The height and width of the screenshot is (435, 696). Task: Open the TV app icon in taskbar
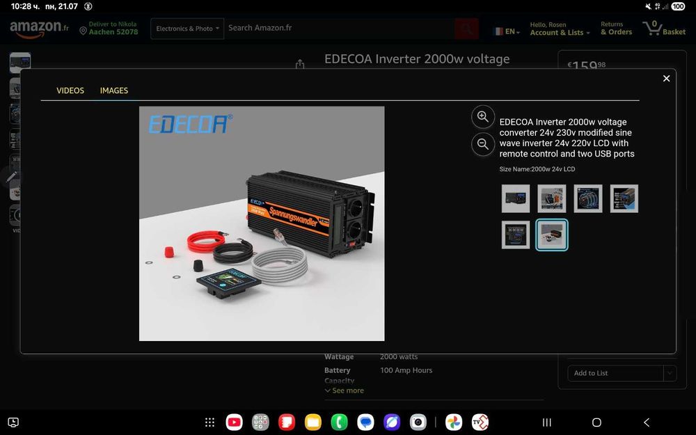tap(480, 422)
